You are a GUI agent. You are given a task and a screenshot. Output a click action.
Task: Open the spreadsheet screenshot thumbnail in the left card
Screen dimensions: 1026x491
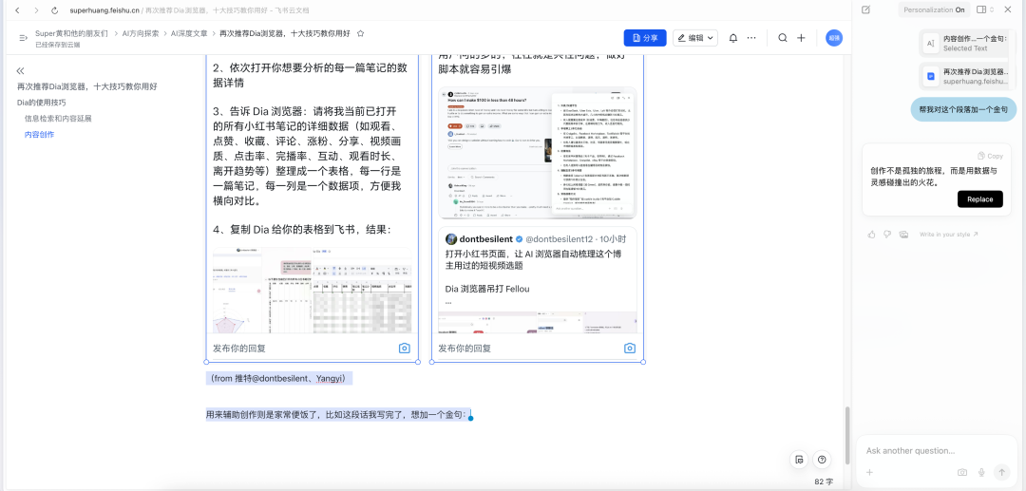313,291
